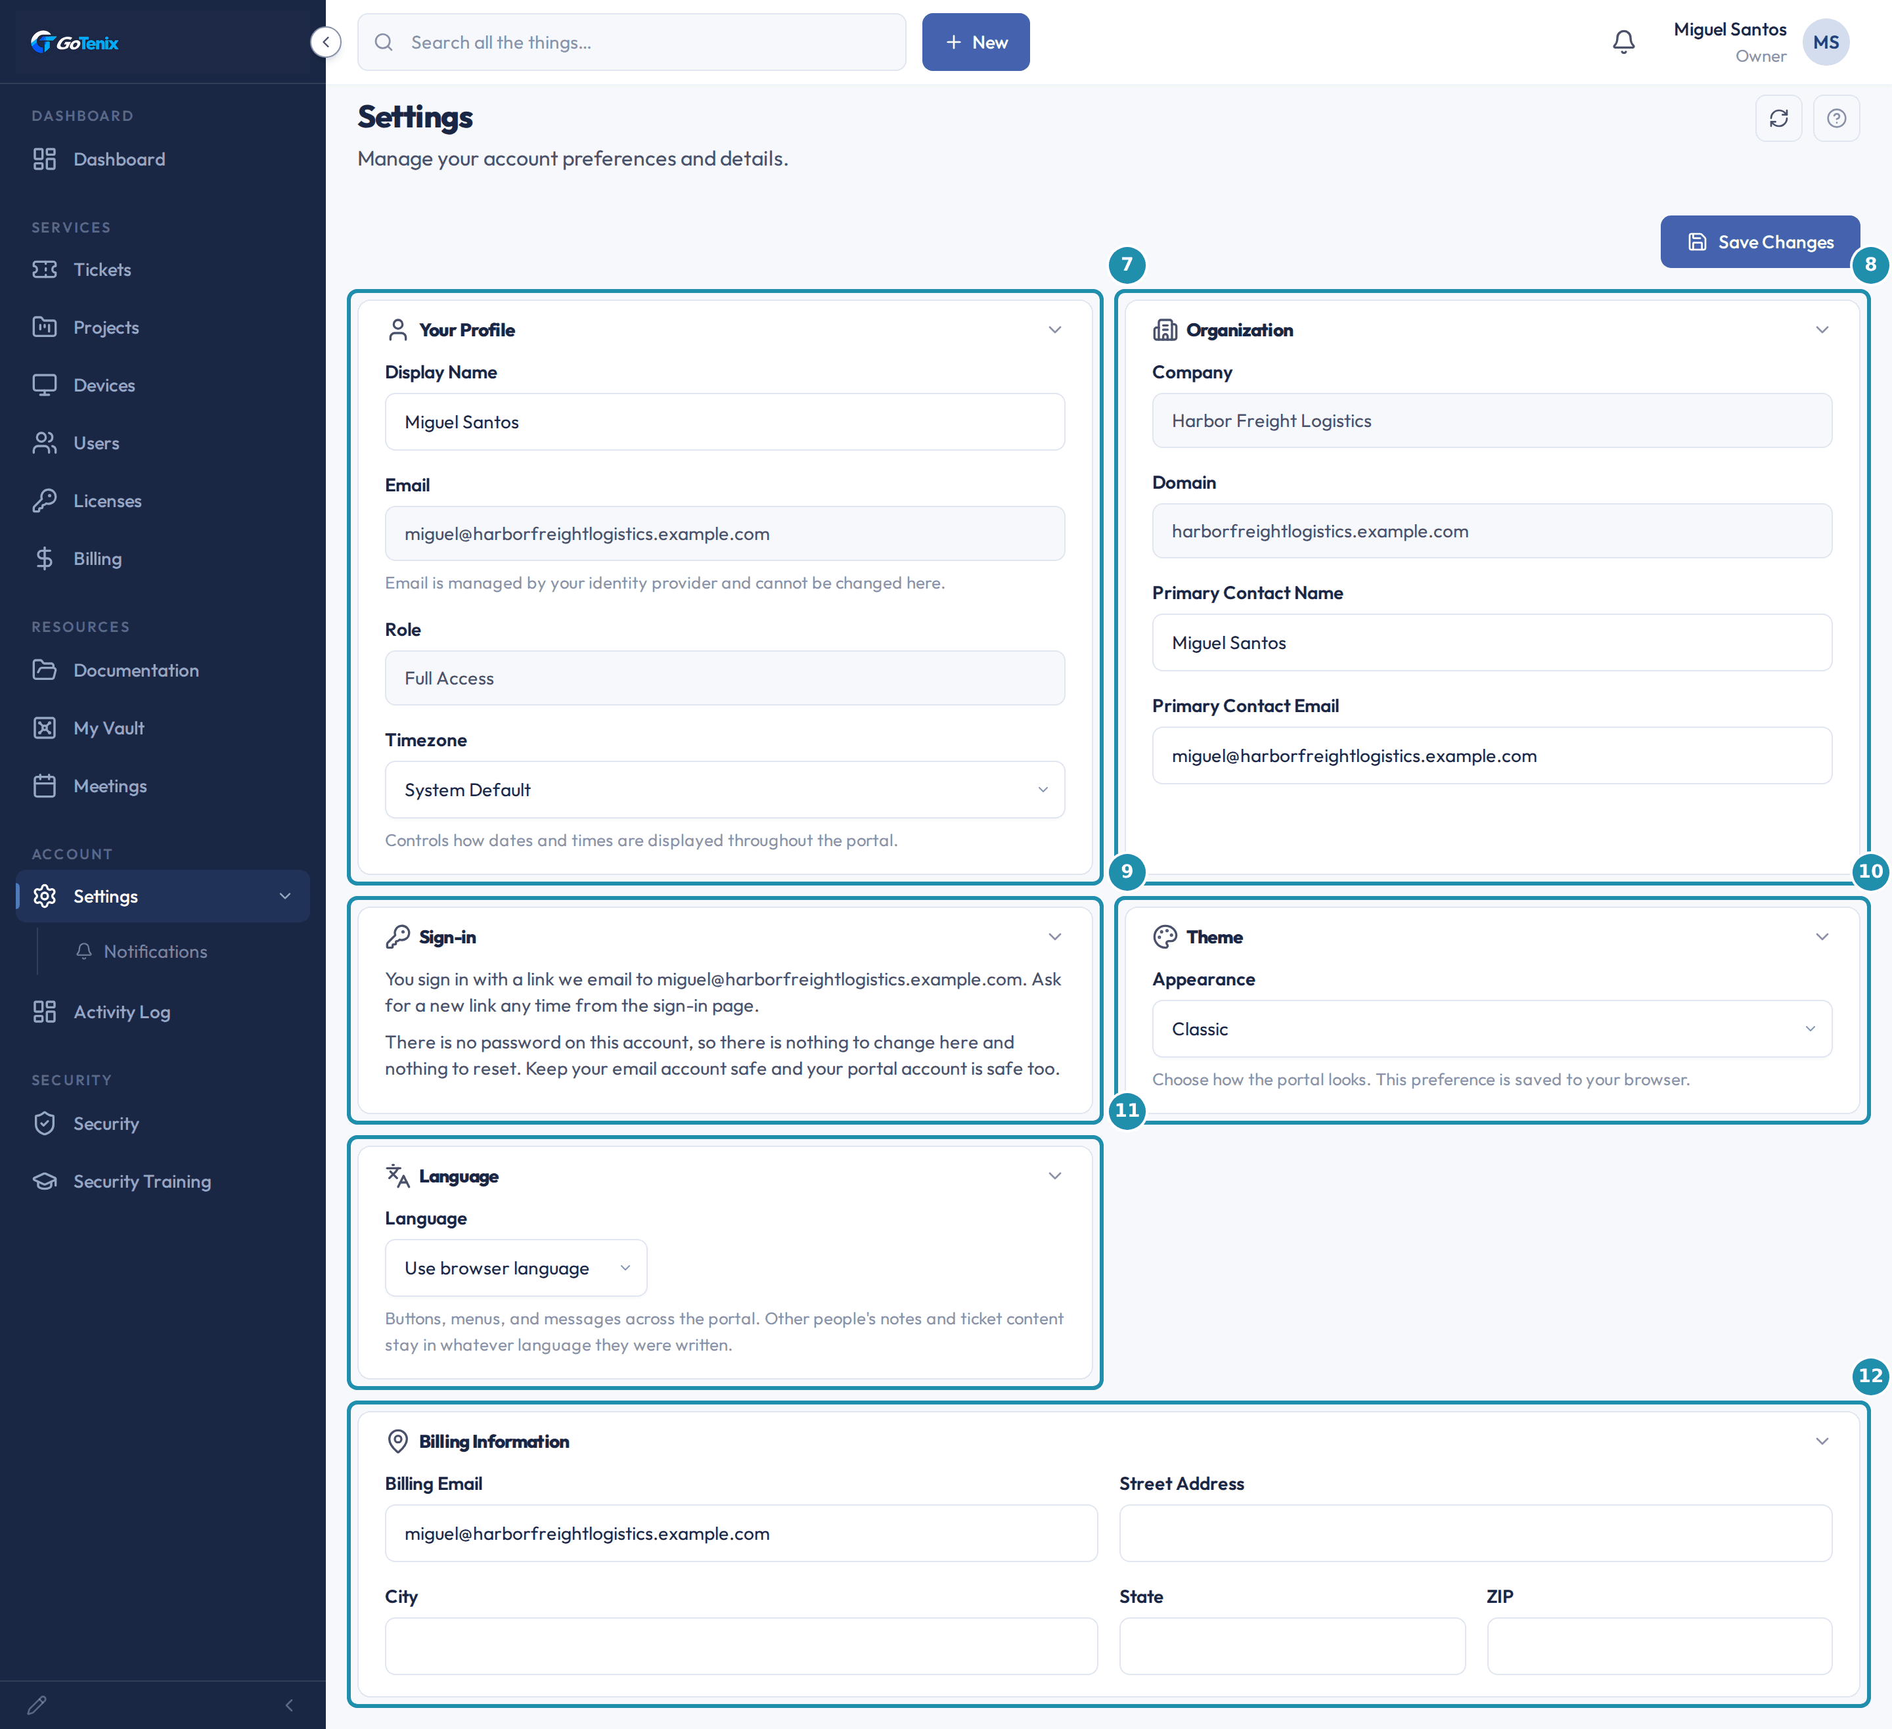Click the refresh icon button
Viewport: 1892px width, 1729px height.
click(1778, 118)
